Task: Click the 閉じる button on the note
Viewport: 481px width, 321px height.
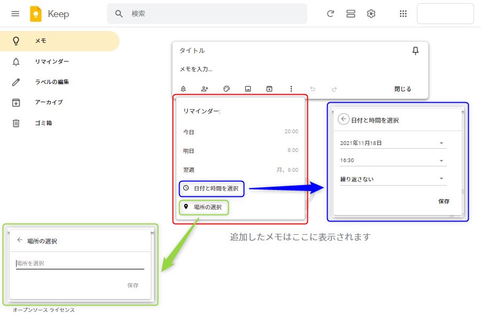Action: (403, 89)
